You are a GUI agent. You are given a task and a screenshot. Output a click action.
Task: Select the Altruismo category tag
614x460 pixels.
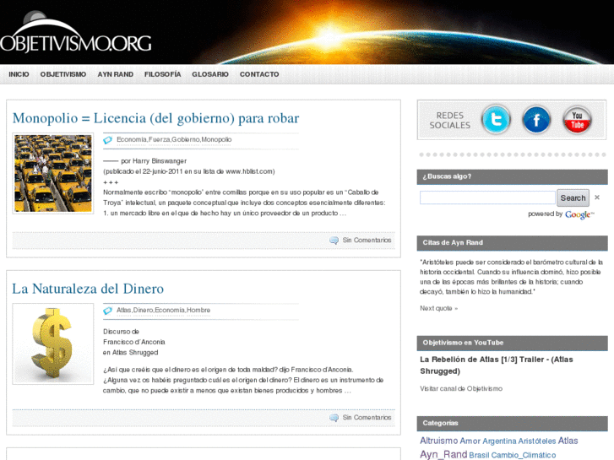point(438,441)
